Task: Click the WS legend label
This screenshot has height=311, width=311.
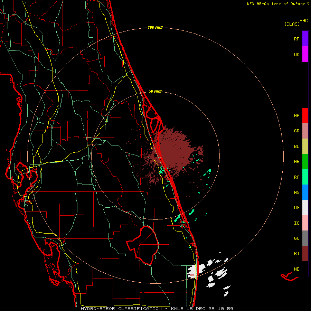Action: click(296, 192)
